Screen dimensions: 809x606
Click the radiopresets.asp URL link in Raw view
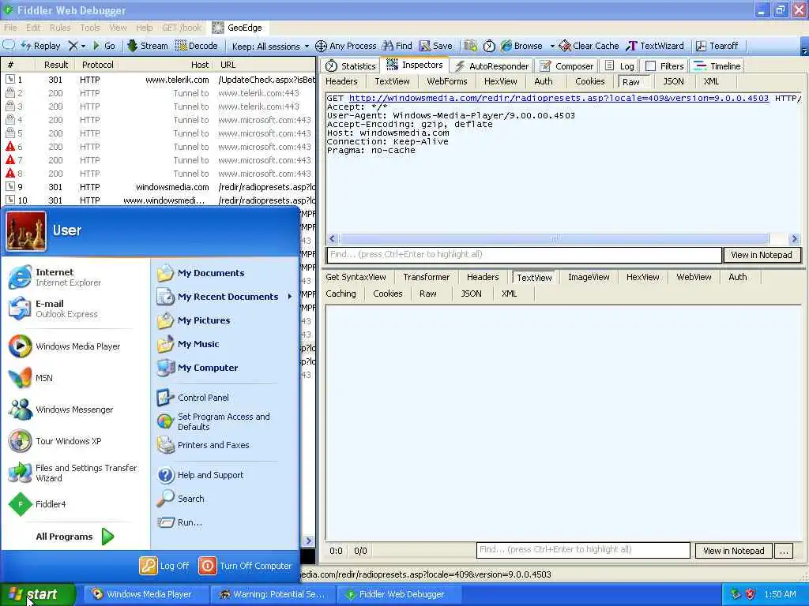[x=559, y=98]
